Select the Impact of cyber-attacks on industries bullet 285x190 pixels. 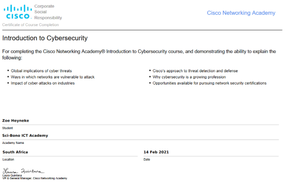pos(43,83)
